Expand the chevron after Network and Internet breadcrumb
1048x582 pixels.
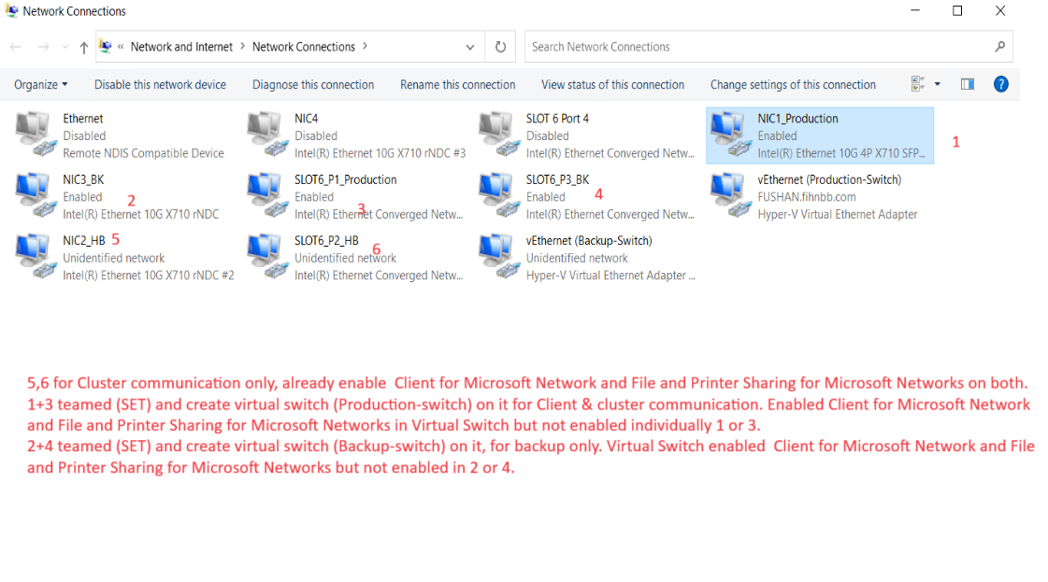[243, 46]
